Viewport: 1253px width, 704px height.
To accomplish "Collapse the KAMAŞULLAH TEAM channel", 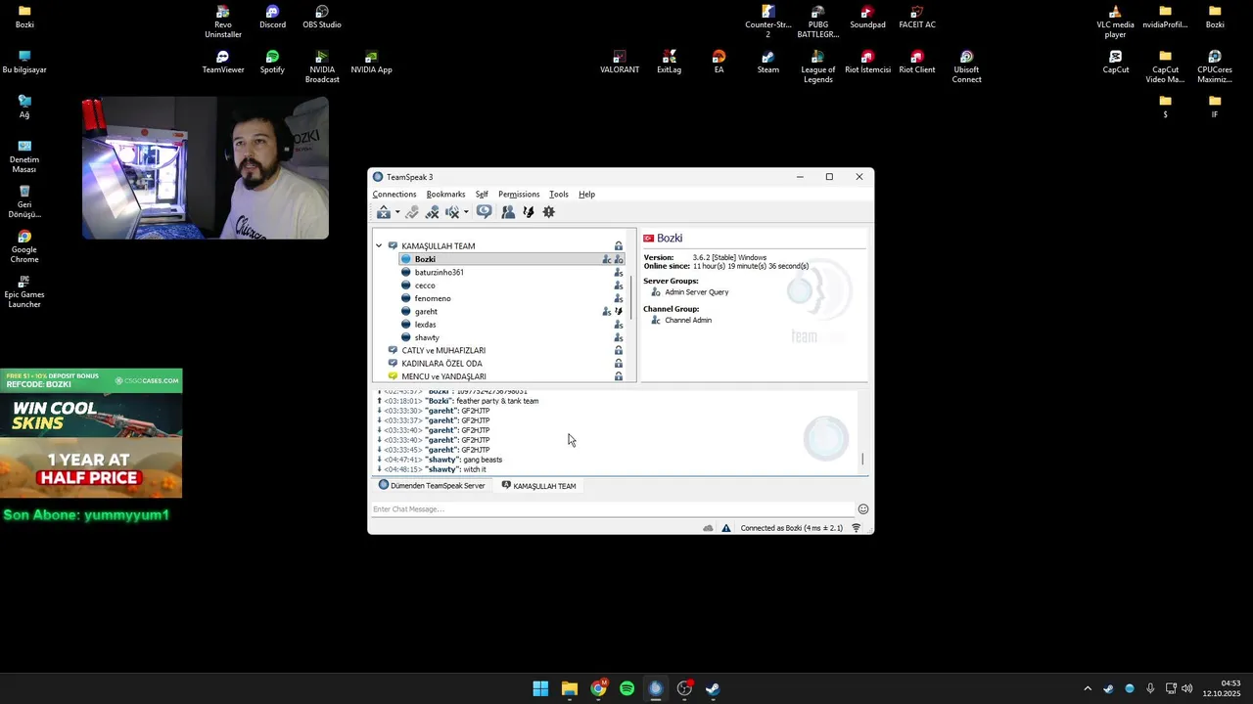I will click(379, 246).
